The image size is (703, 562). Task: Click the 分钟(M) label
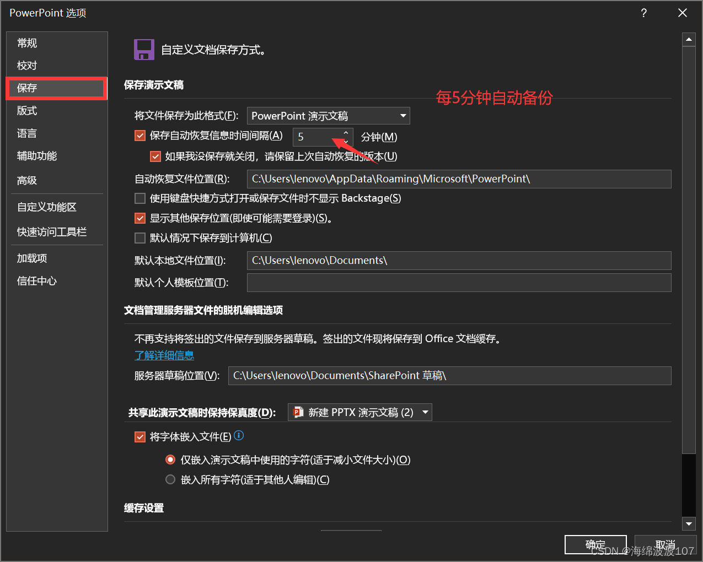coord(379,137)
